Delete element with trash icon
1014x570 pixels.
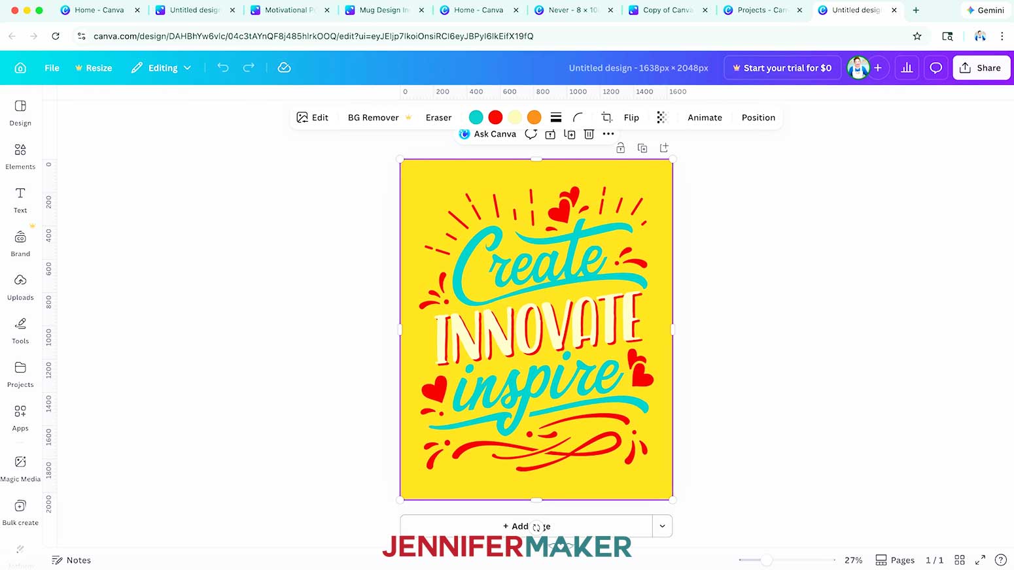(589, 134)
